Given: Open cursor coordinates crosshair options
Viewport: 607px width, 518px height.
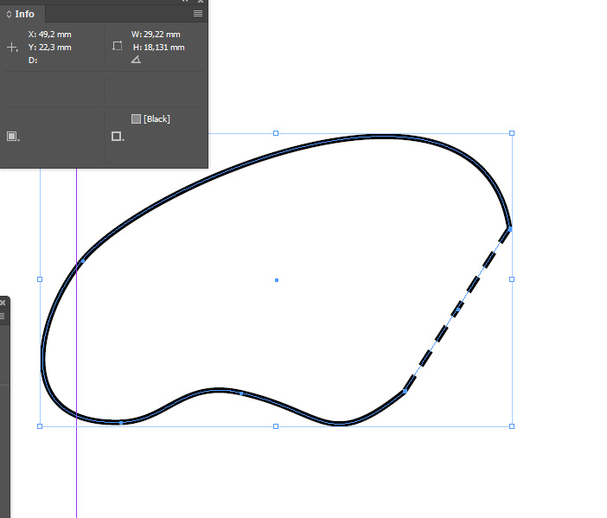Looking at the screenshot, I should 12,48.
